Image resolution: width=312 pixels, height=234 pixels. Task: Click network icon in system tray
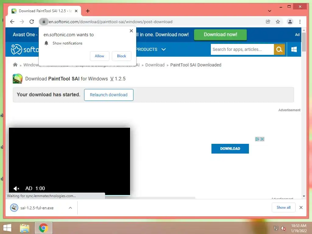(x=276, y=228)
